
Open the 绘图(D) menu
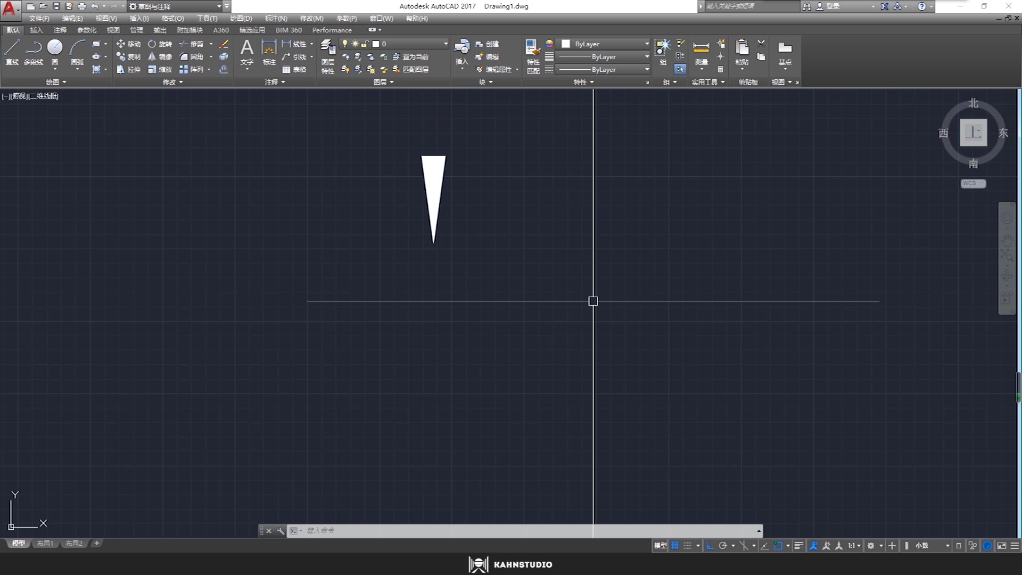(x=241, y=18)
